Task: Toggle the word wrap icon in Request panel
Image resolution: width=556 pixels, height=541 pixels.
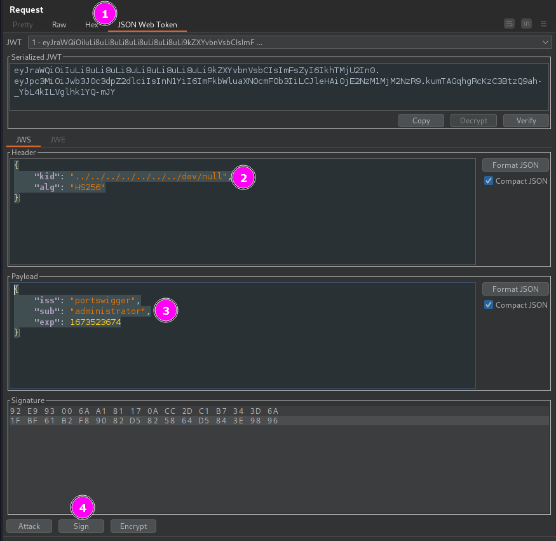Action: coord(509,24)
